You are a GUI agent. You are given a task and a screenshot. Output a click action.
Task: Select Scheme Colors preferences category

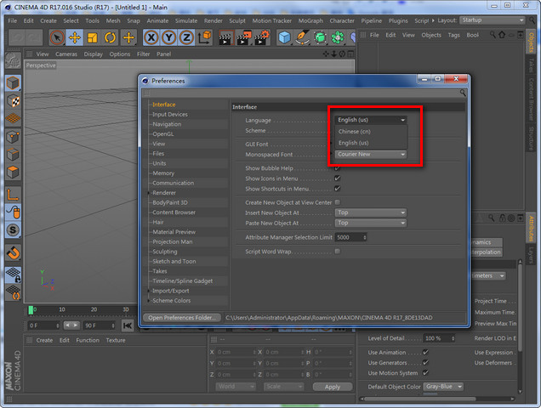tap(171, 300)
